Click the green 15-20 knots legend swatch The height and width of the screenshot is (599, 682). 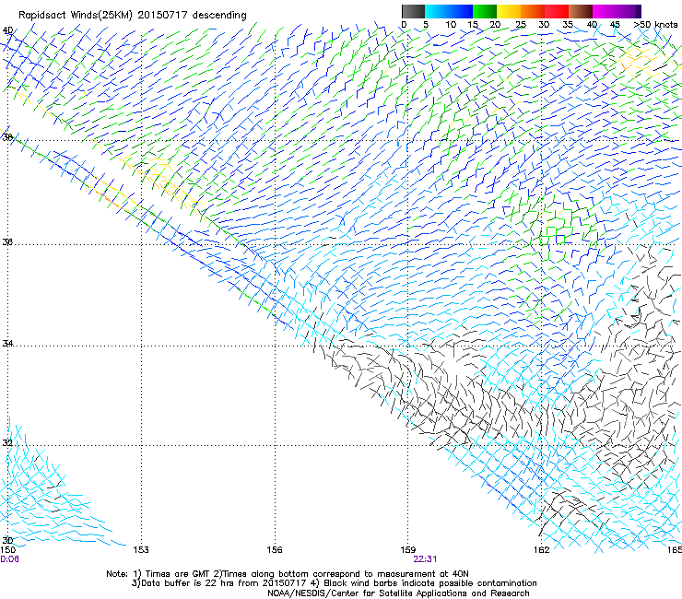485,11
